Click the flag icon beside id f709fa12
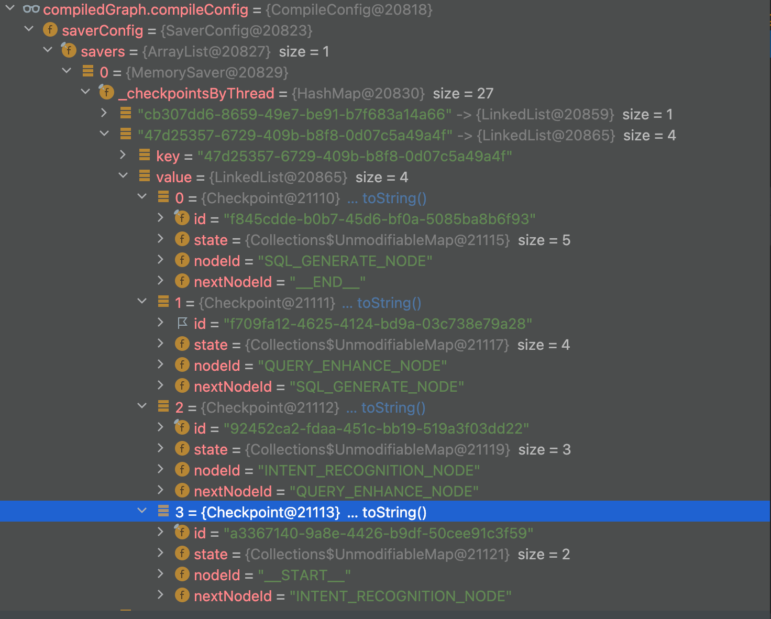Image resolution: width=771 pixels, height=619 pixels. click(x=182, y=323)
